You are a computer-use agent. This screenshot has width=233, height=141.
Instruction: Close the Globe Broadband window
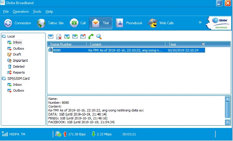point(228,3)
